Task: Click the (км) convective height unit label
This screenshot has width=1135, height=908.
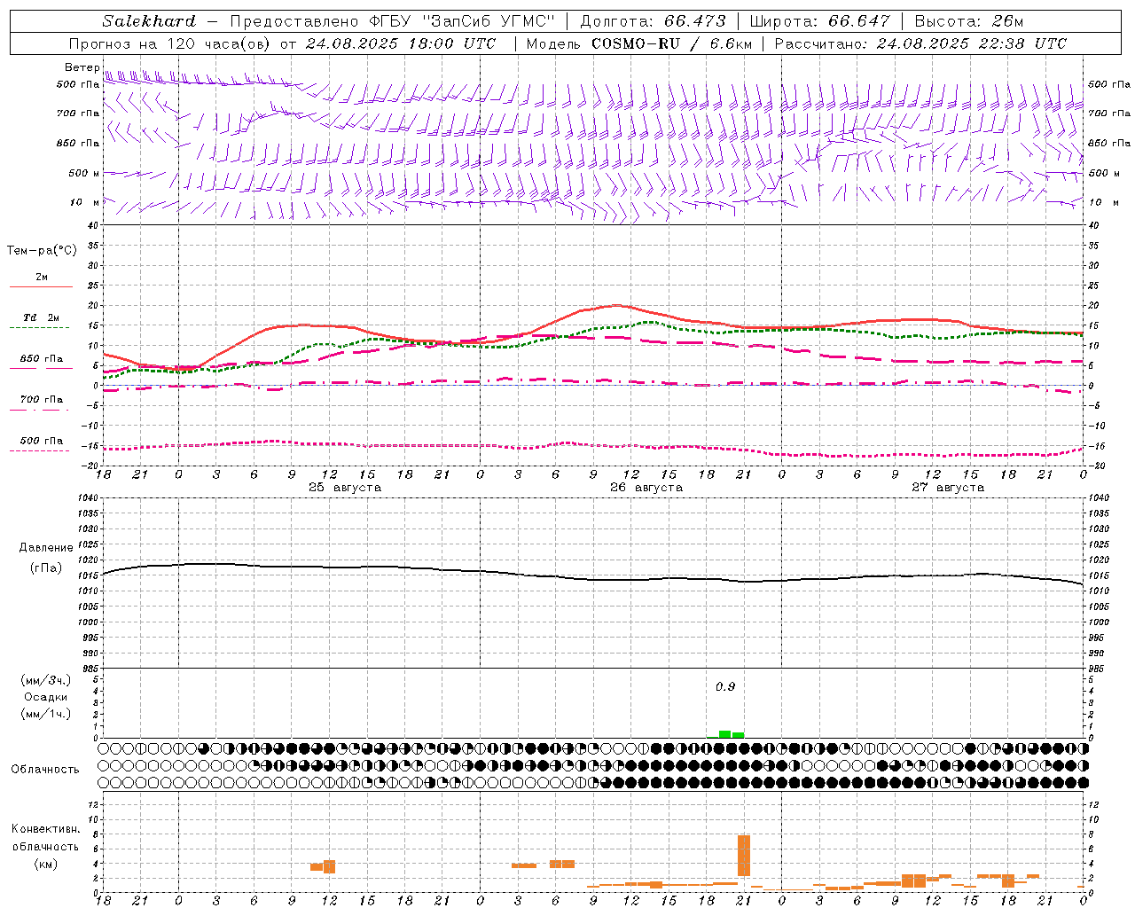Action: (x=46, y=864)
